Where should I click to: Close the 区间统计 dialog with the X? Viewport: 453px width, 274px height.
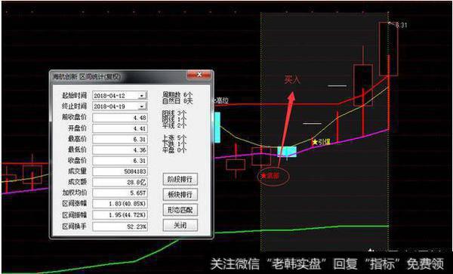(199, 75)
